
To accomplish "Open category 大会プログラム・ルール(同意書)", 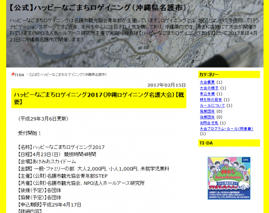I will [226, 129].
